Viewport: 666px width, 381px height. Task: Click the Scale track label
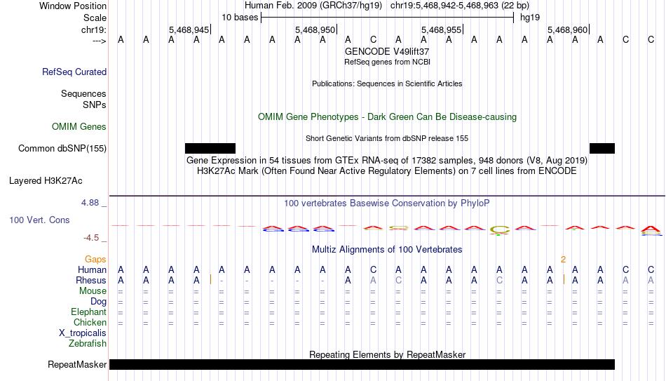[95, 18]
